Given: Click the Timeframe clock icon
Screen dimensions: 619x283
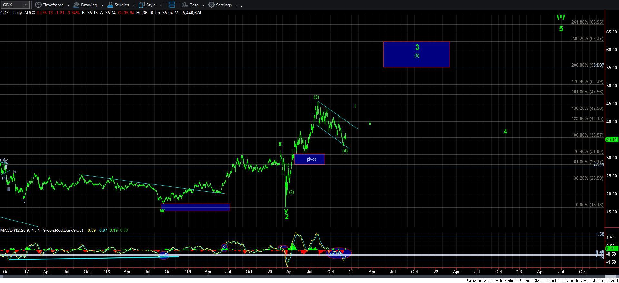Looking at the screenshot, I should coord(38,5).
